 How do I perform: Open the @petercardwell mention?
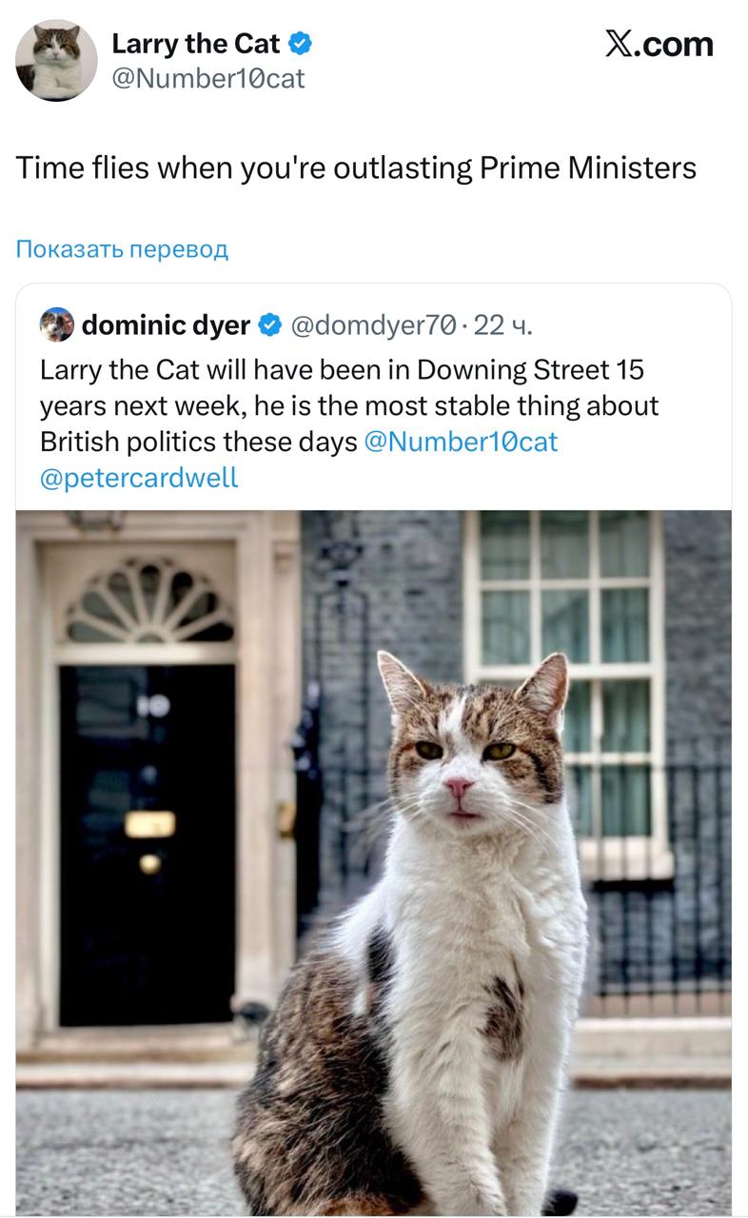click(139, 478)
